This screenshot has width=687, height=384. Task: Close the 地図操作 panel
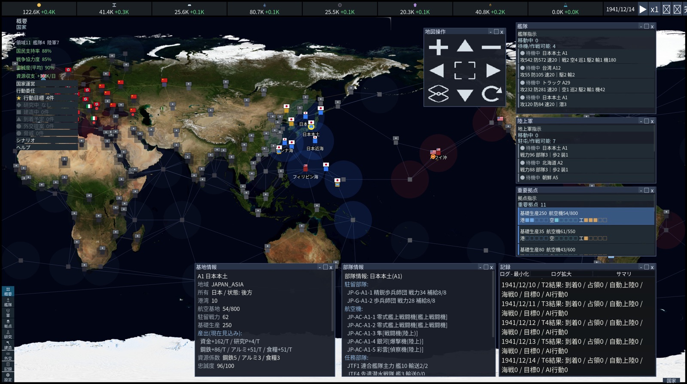pyautogui.click(x=502, y=32)
